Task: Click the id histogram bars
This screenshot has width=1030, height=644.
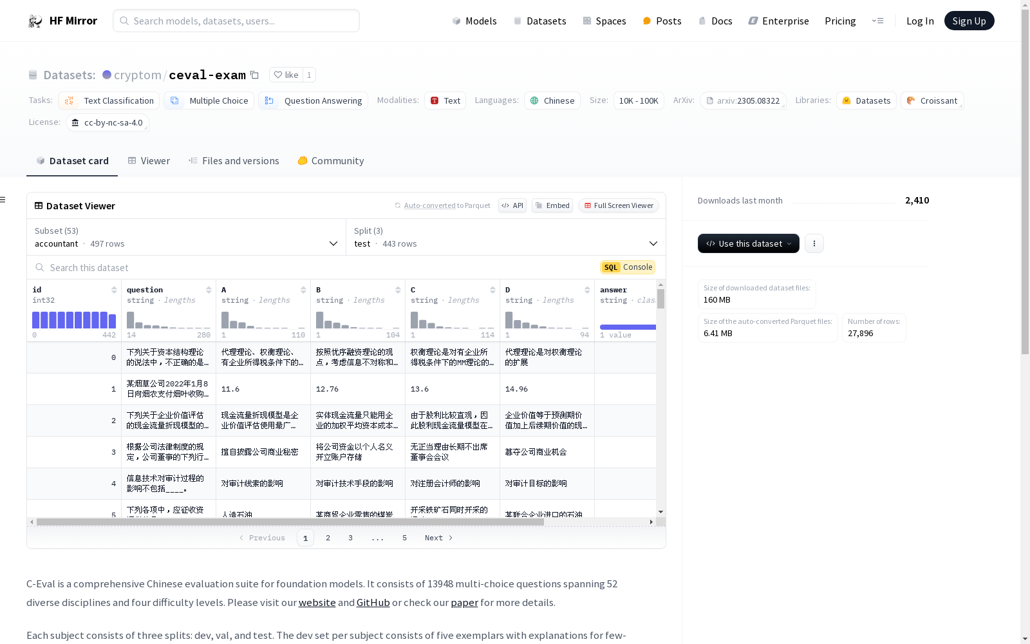Action: point(74,320)
